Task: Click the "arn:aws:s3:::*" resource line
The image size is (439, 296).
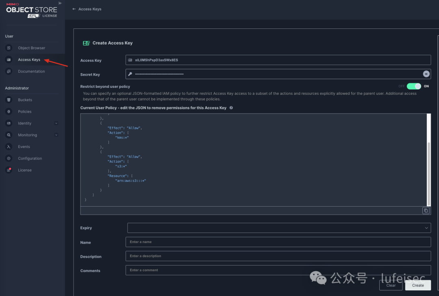Action: (130, 181)
